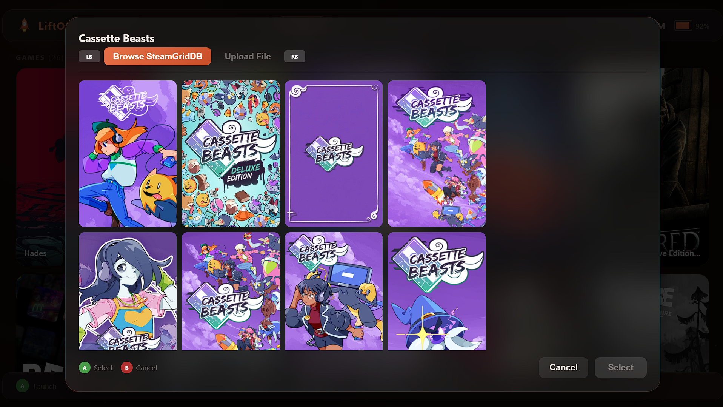Choose the Deluxe Edition cover art
The image size is (723, 407).
click(231, 153)
